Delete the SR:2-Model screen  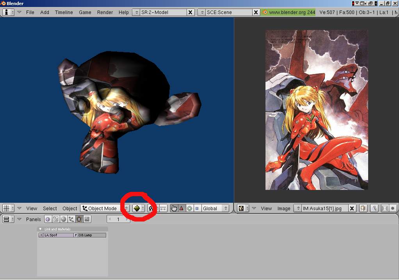(190, 12)
